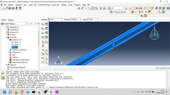Click the selection arrow tool

[109, 8]
